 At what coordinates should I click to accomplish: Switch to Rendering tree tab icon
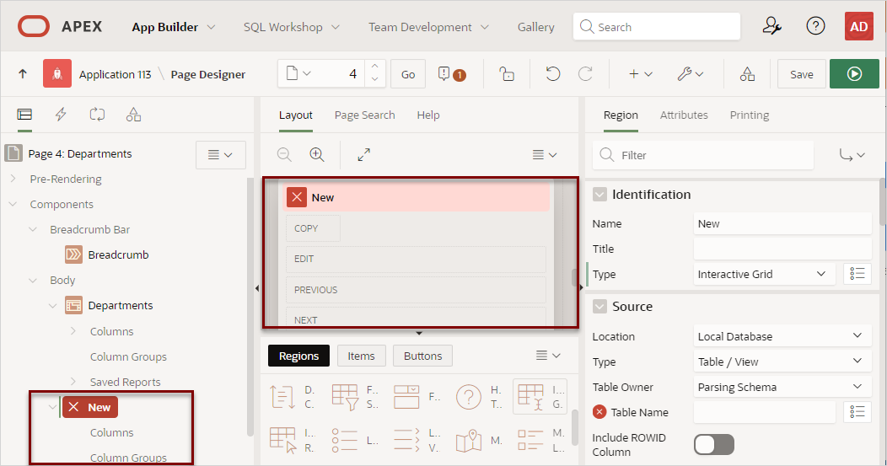coord(24,115)
